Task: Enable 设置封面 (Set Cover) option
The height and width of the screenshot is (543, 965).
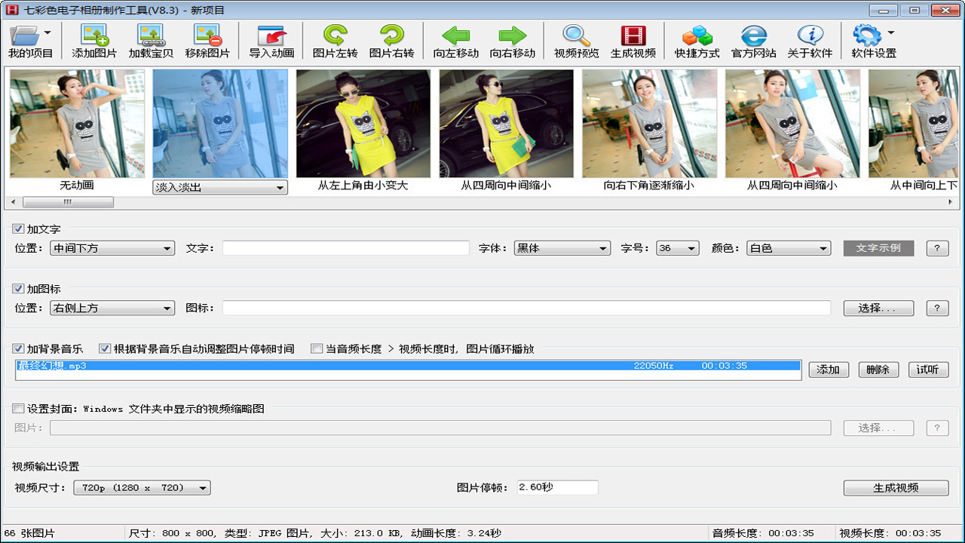Action: [17, 408]
